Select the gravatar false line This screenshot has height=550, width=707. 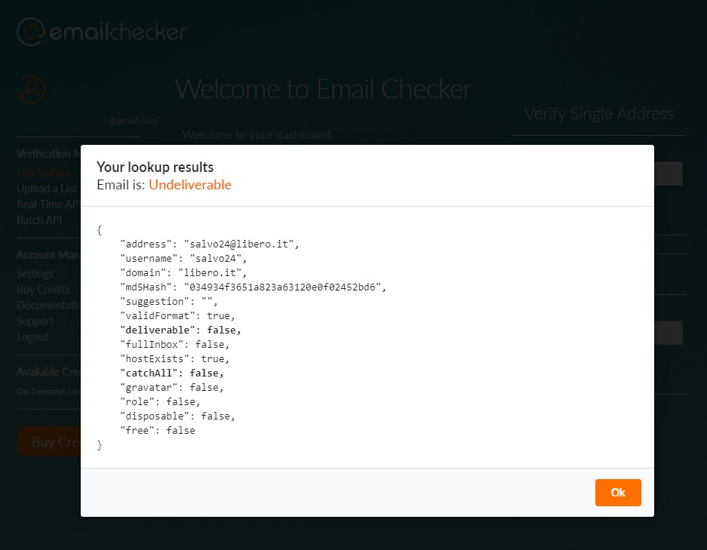[172, 388]
